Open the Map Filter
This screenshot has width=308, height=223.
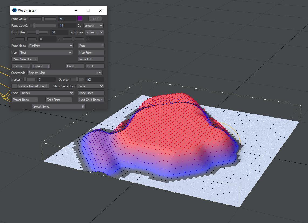point(91,53)
